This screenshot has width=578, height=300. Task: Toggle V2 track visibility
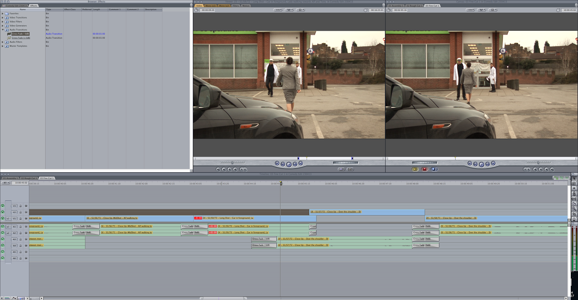coord(3,212)
